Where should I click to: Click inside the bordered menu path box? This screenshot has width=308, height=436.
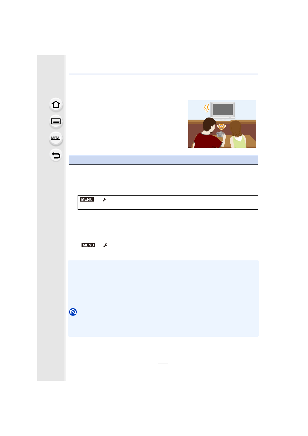point(168,202)
